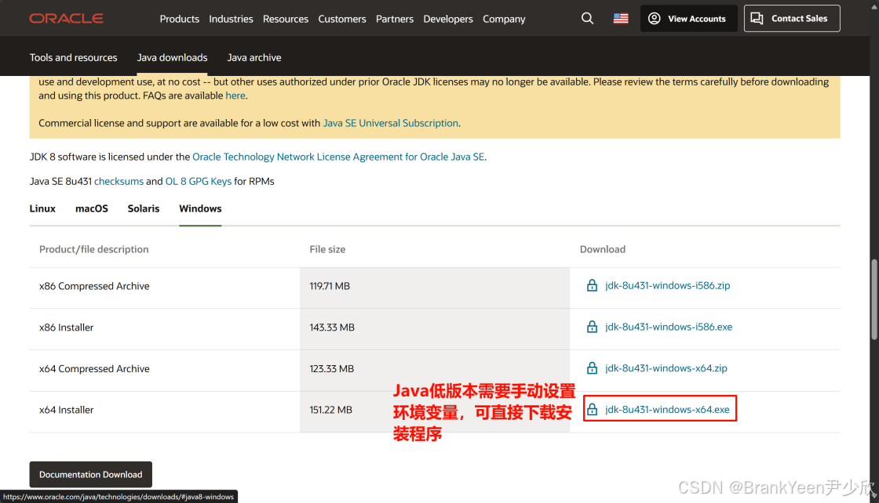Screen dimensions: 879x503
Task: Go to Tools and resources
Action: [x=74, y=58]
